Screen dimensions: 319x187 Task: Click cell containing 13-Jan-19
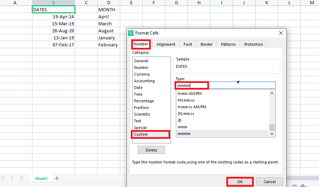pyautogui.click(x=54, y=38)
